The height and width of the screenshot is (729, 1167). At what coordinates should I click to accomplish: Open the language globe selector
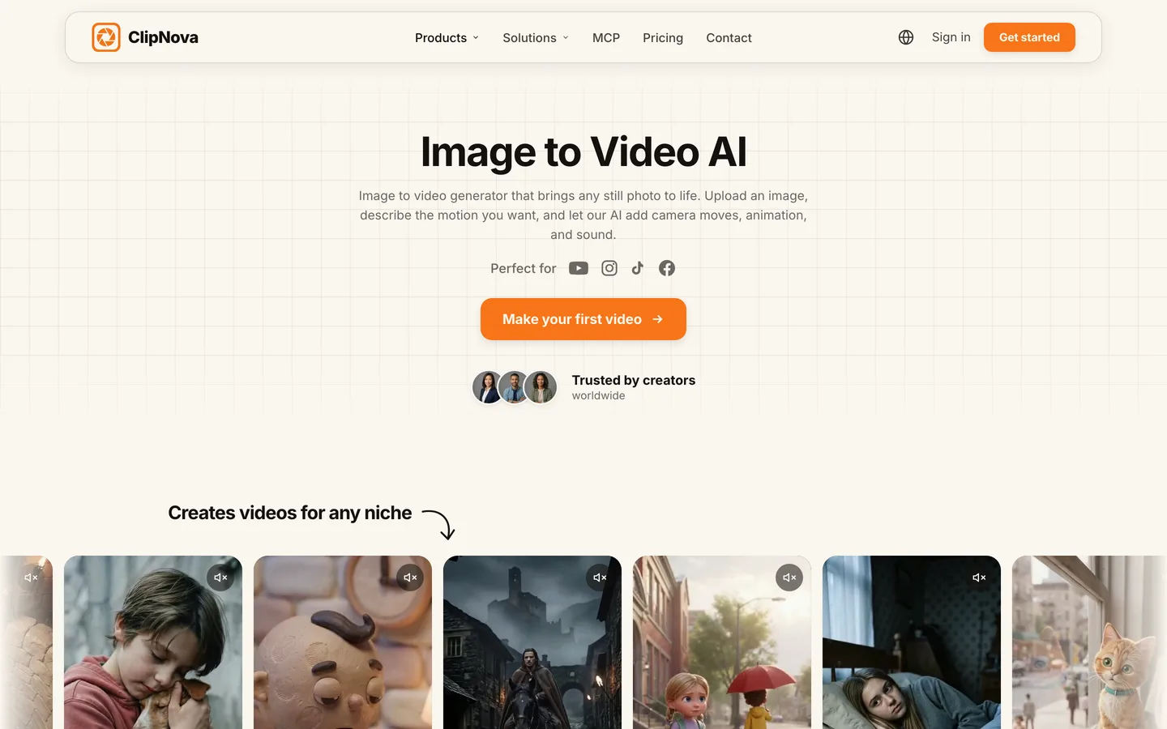click(x=906, y=37)
